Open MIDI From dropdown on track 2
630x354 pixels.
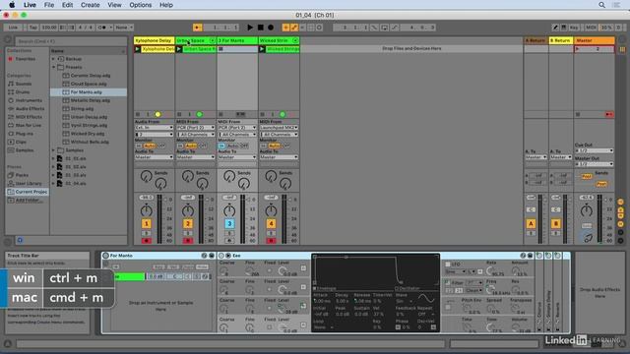[196, 127]
